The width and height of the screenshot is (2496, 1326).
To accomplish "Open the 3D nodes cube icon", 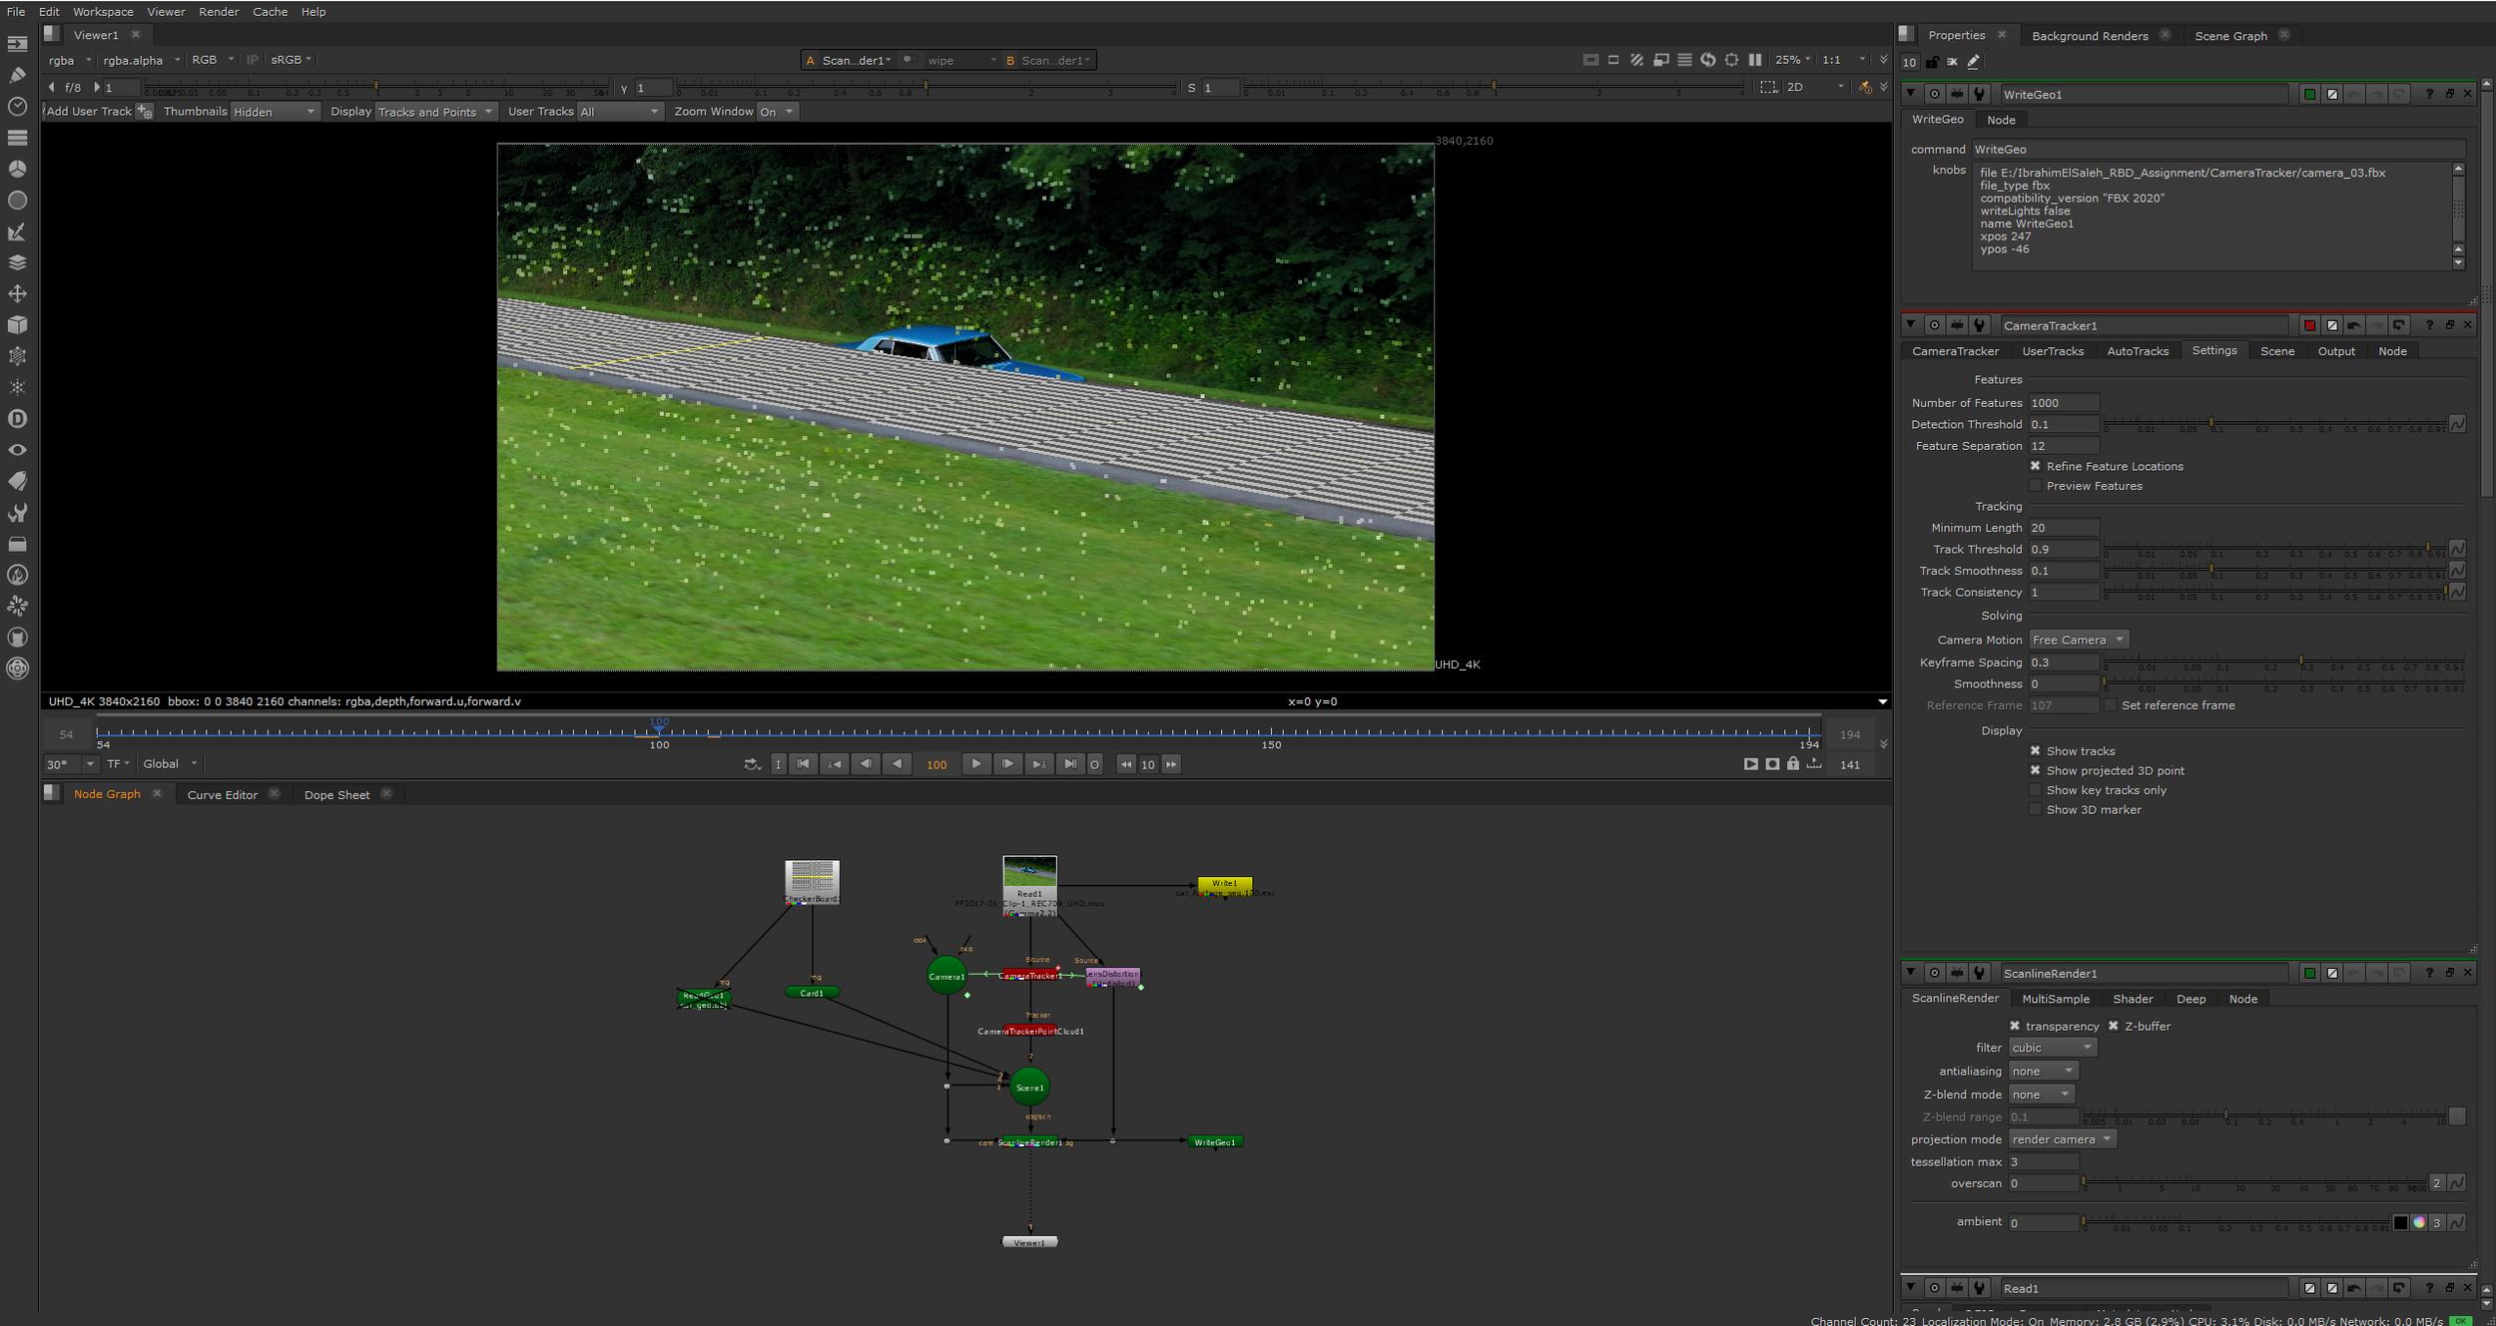I will pyautogui.click(x=17, y=325).
